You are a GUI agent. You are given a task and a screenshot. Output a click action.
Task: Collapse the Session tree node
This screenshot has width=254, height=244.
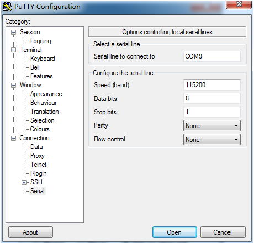pyautogui.click(x=13, y=33)
